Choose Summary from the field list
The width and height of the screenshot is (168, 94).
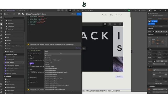tap(63, 64)
